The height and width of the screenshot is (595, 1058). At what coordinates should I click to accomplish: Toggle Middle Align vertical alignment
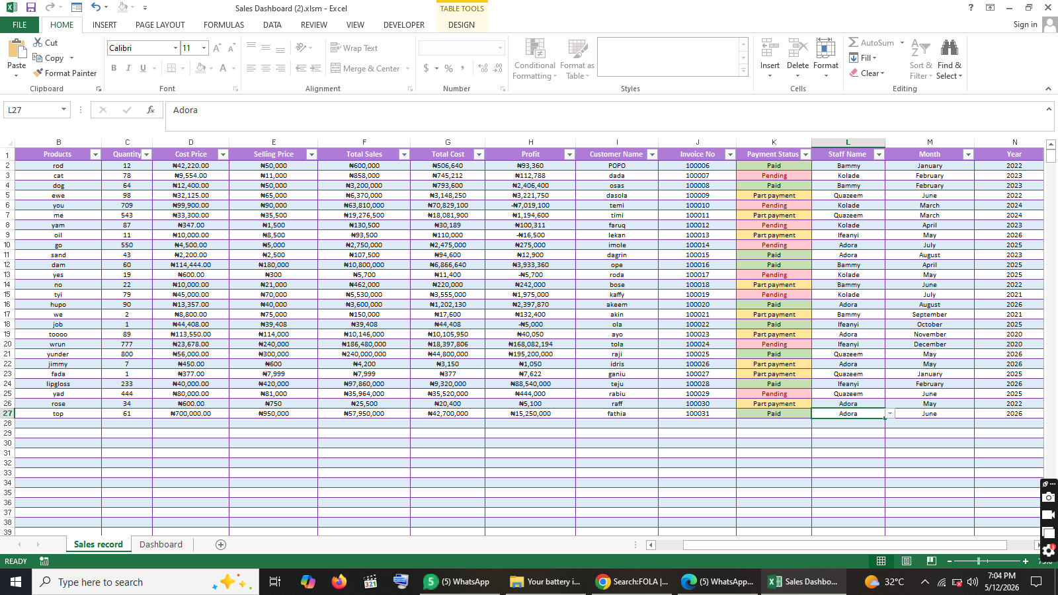[x=266, y=48]
